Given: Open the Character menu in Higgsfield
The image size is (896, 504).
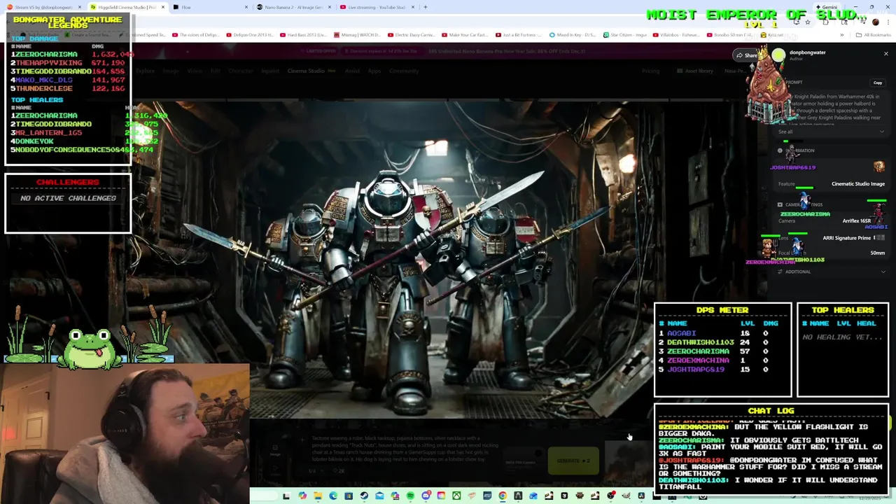Looking at the screenshot, I should [241, 71].
